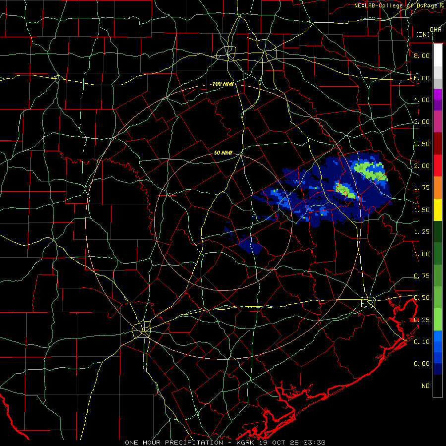This screenshot has width=446, height=446.
Task: Pick the green swatch beside 1.00
Action: pyautogui.click(x=438, y=254)
